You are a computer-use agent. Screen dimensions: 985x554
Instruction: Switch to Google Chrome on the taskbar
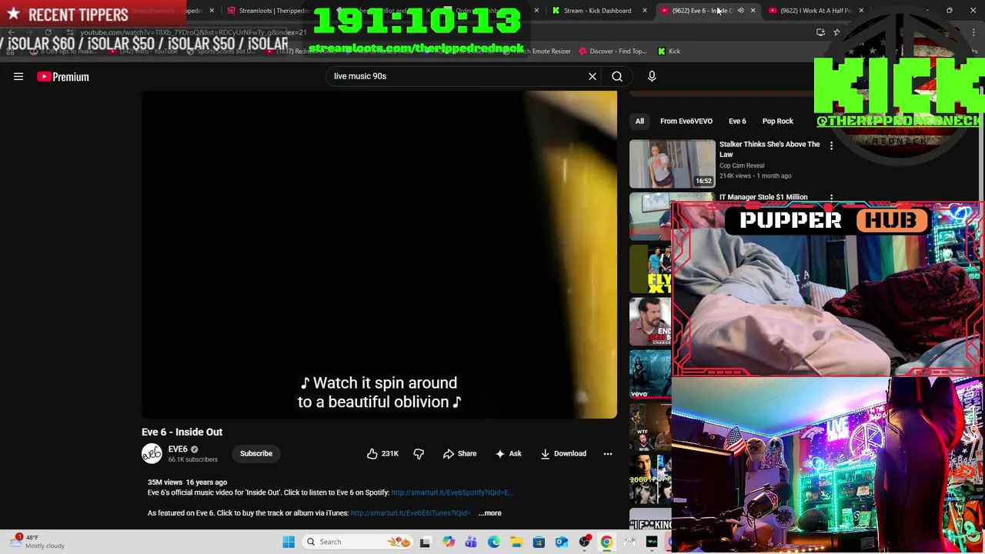[x=606, y=542]
